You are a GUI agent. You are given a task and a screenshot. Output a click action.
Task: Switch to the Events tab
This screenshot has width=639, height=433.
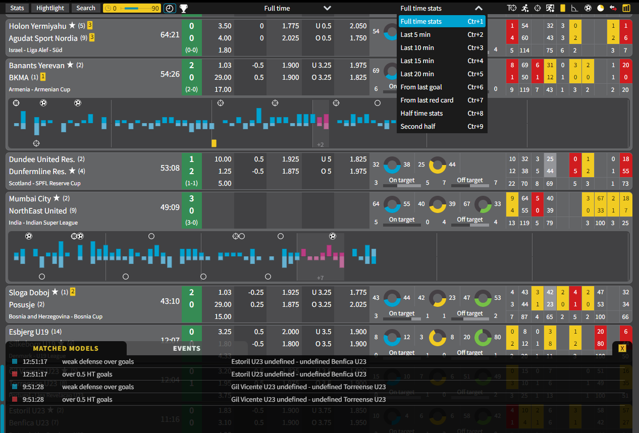[187, 348]
